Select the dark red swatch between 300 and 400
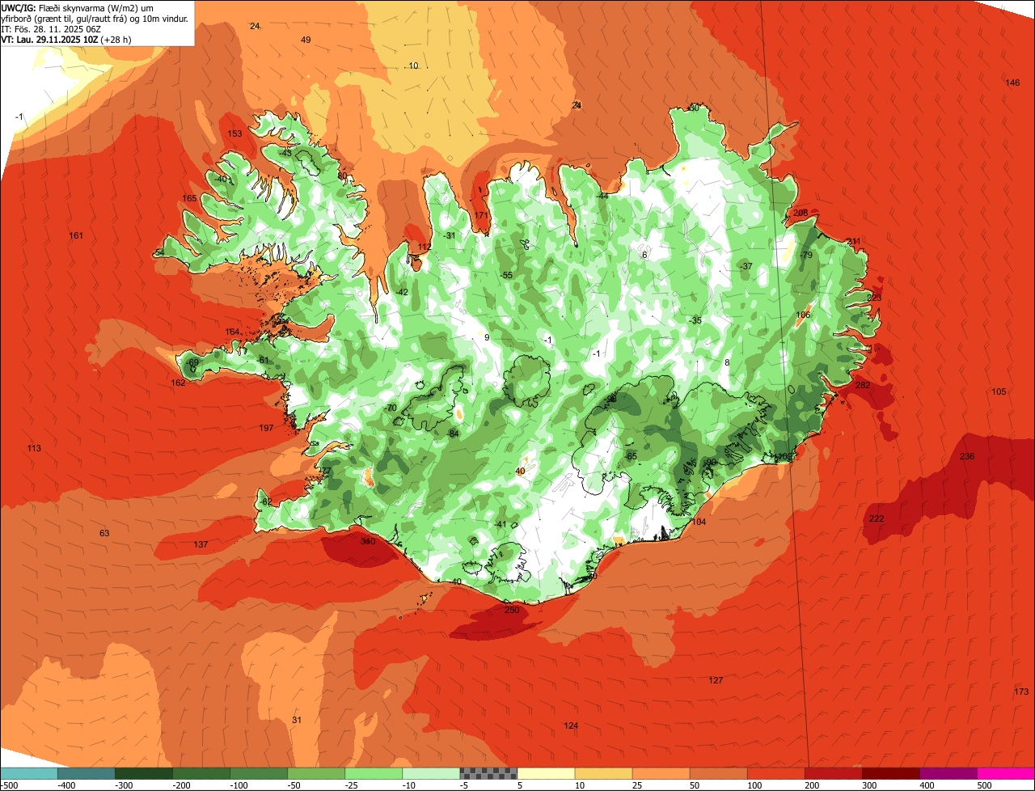 click(x=890, y=773)
